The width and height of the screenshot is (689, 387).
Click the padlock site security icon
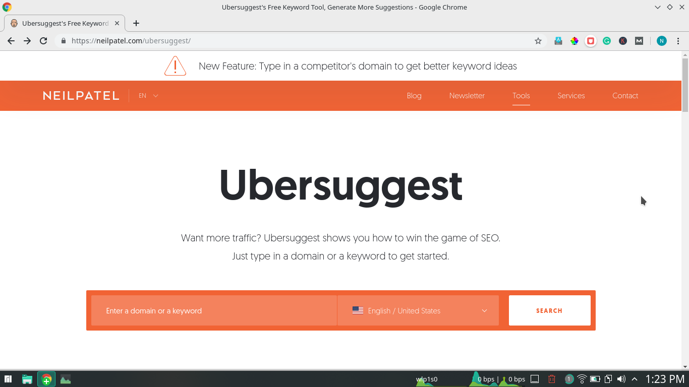point(64,41)
